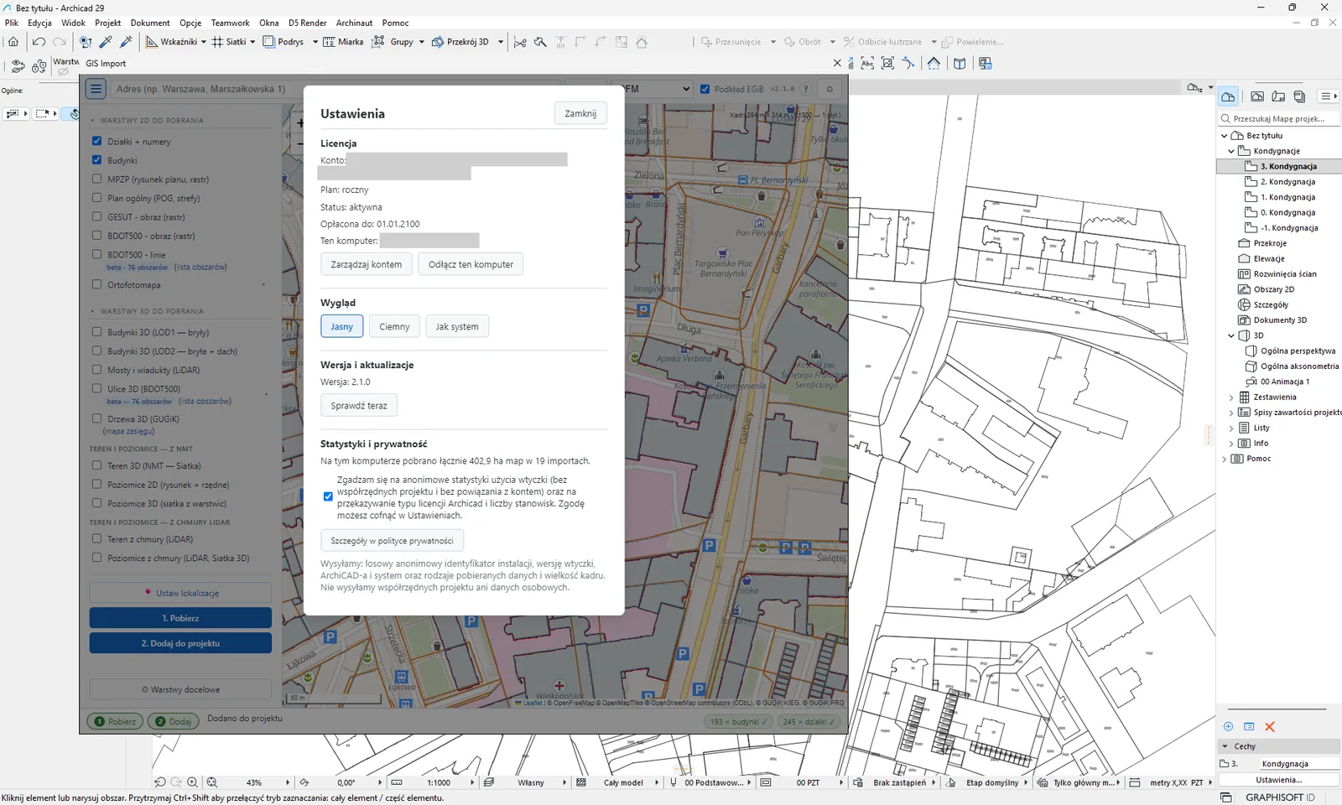Activate the scissors trim tool

[x=520, y=42]
